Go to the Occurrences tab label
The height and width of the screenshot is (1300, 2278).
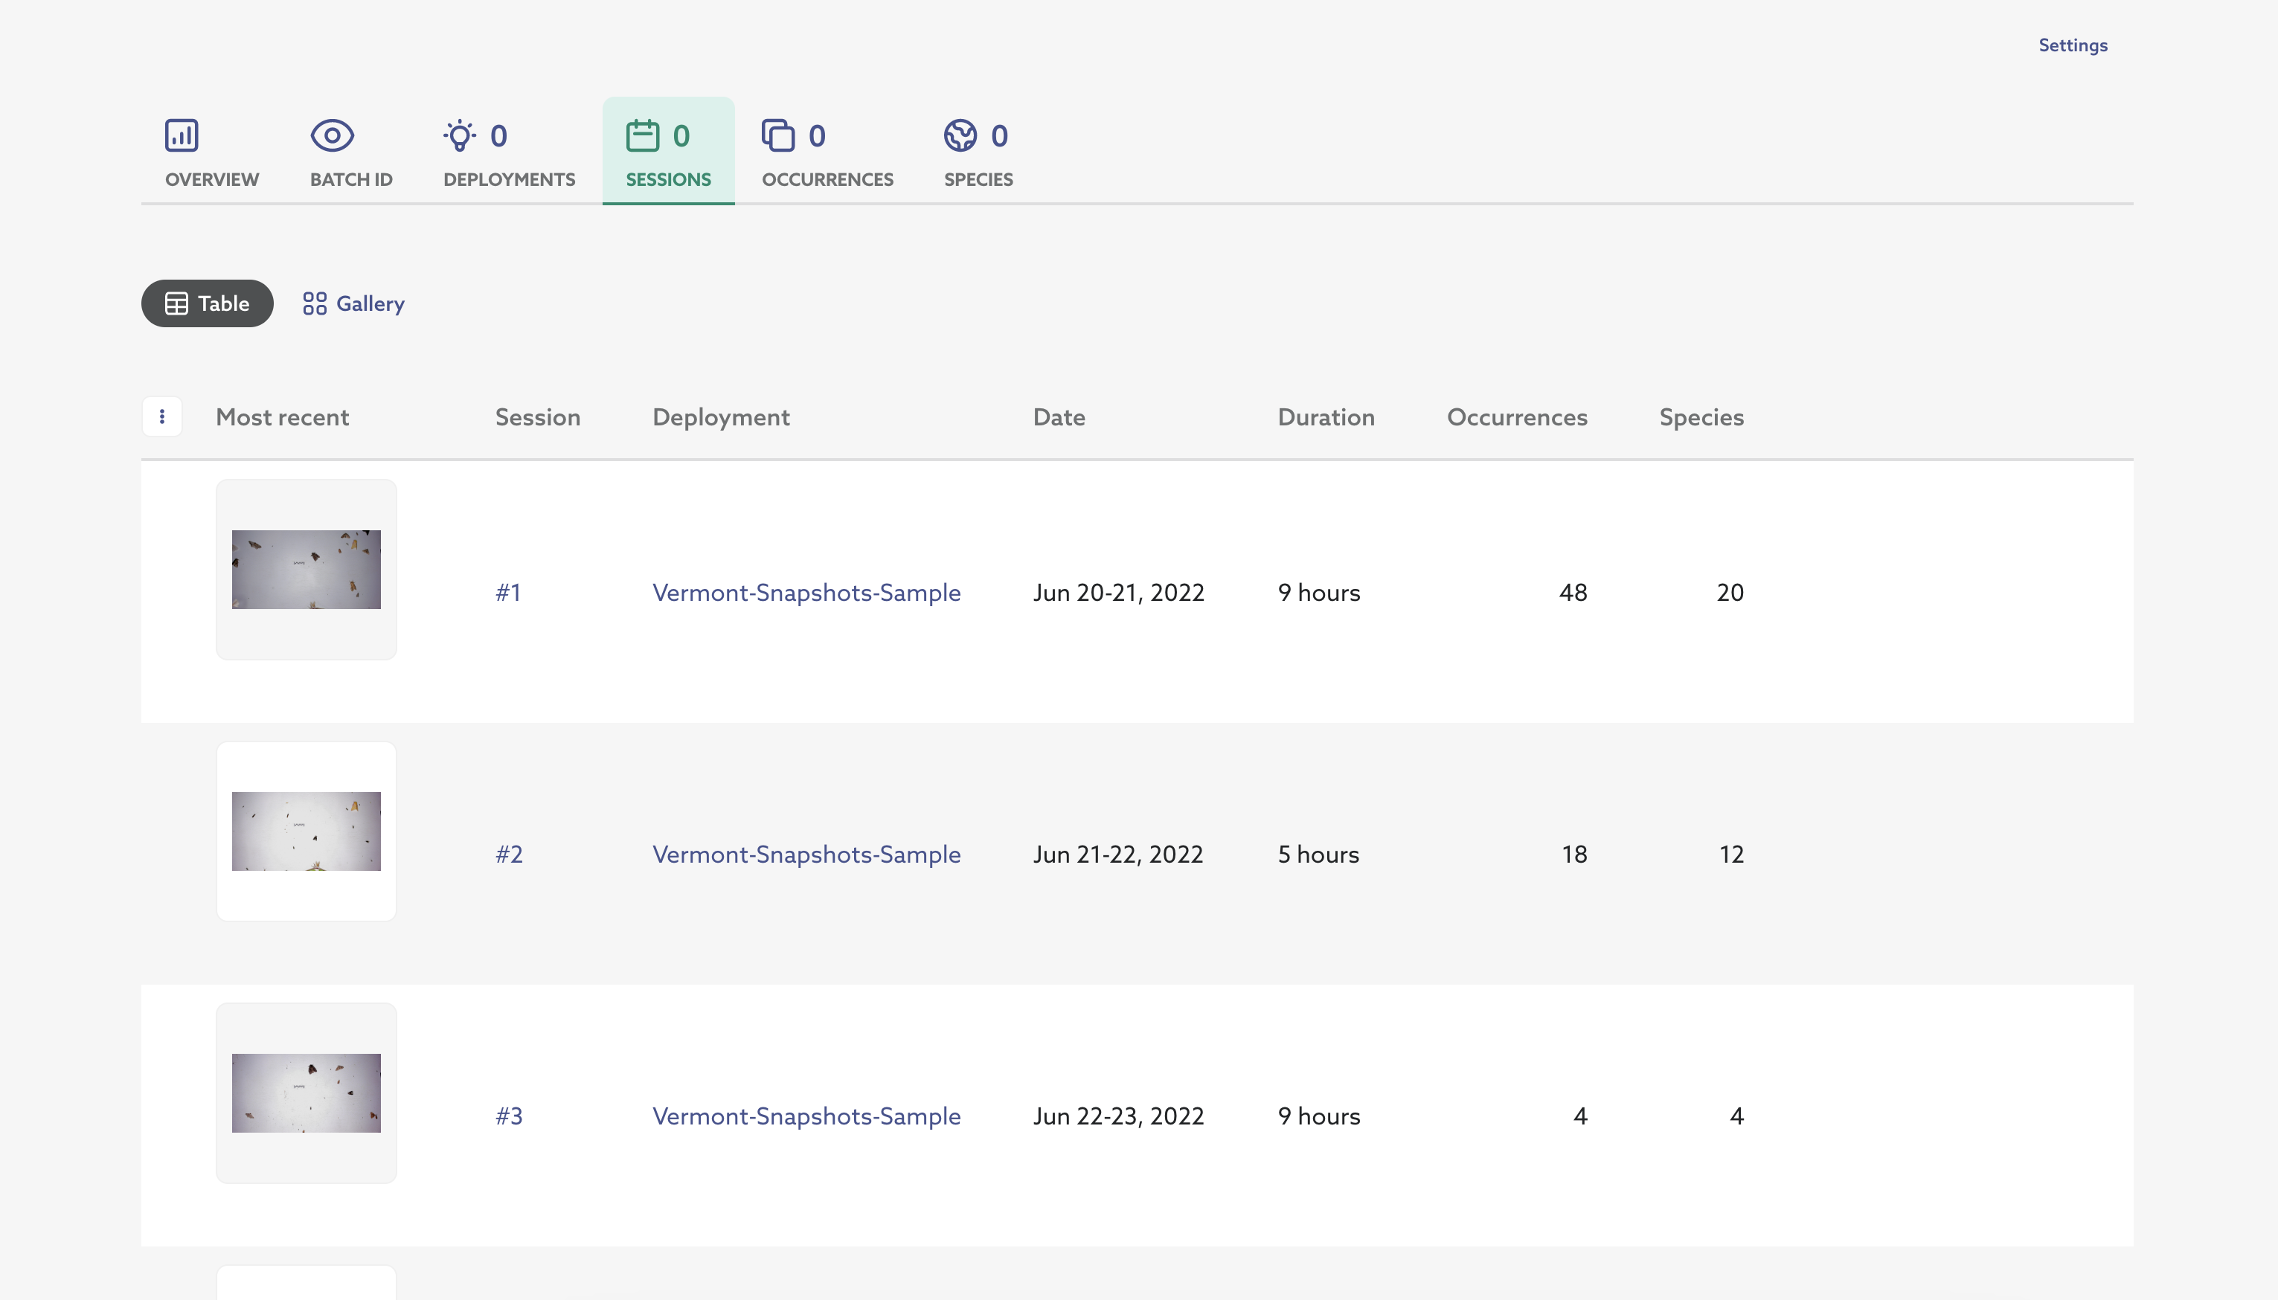(827, 179)
